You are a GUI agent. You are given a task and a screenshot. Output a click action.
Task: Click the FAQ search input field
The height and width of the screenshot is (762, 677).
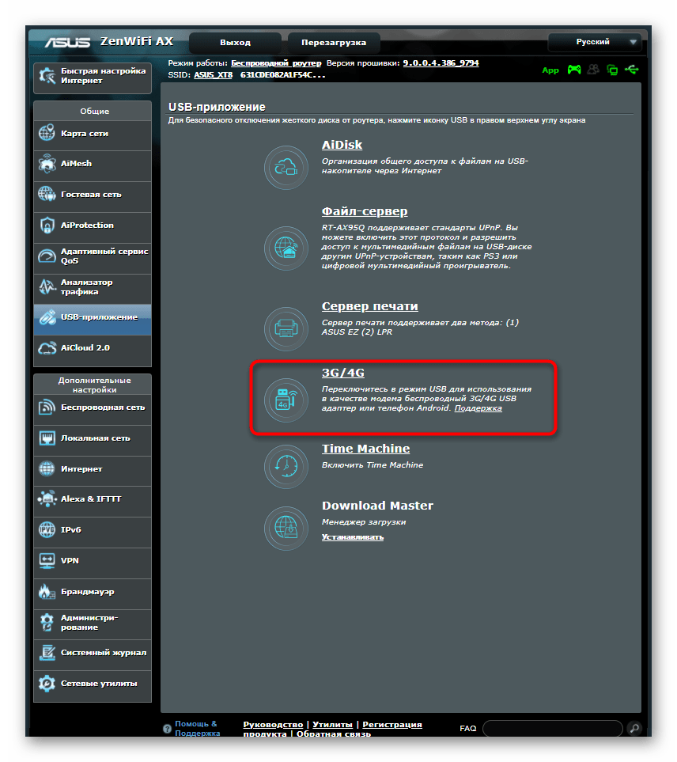click(x=553, y=728)
